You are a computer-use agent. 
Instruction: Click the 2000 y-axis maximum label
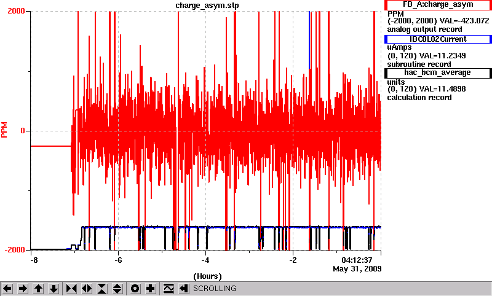pos(16,11)
